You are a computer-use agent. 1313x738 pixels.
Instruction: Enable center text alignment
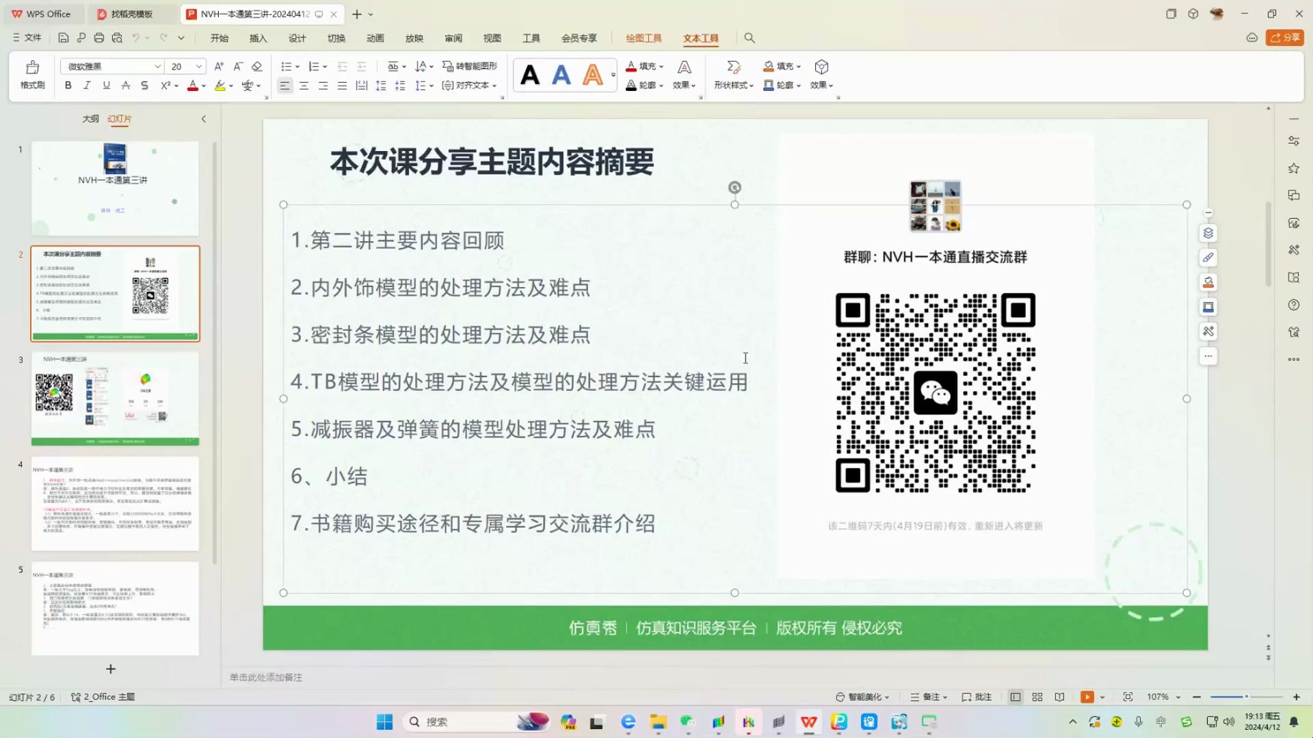304,85
